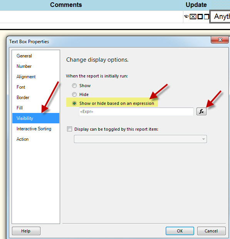Click the crossed-box symbol in Update column
The width and height of the screenshot is (230, 239).
pos(193,17)
